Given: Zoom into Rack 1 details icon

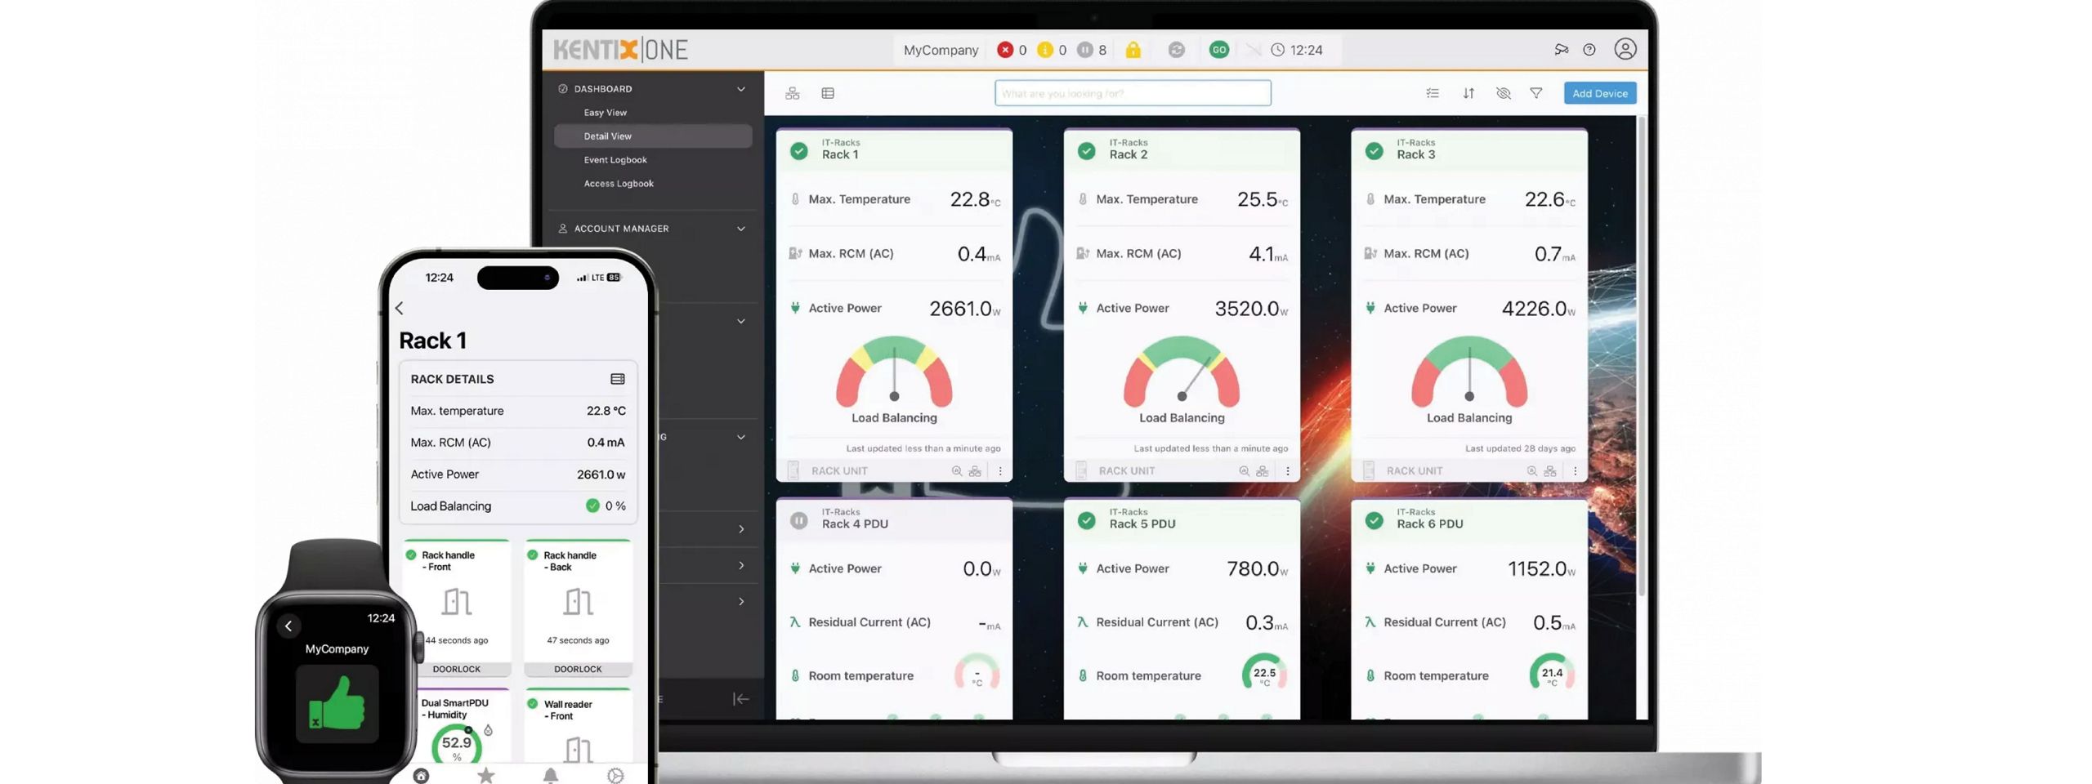Looking at the screenshot, I should [x=956, y=471].
